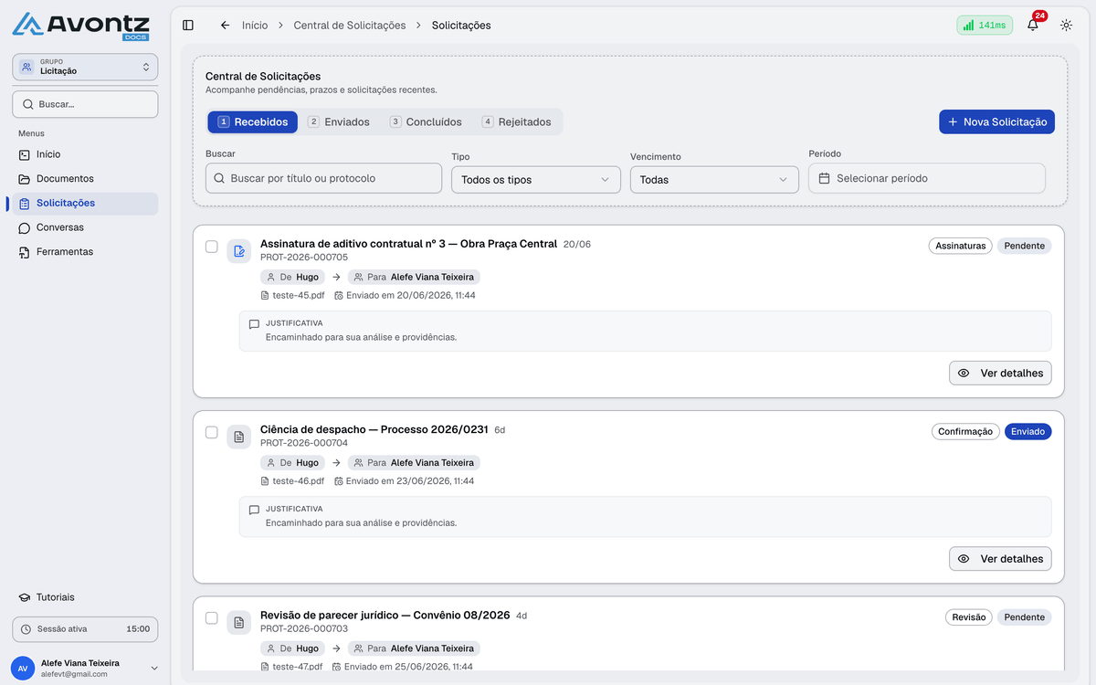Switch to the Recebidos tab

click(253, 121)
